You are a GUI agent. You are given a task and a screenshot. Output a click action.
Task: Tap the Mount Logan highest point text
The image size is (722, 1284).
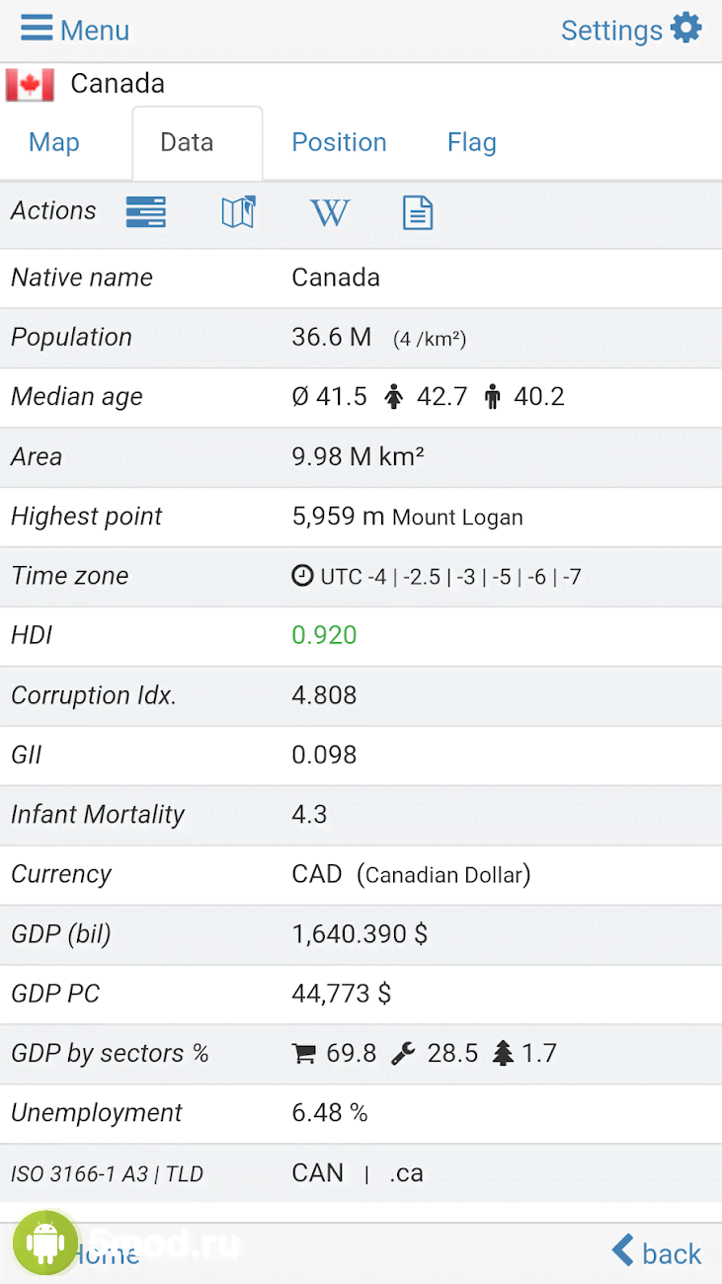point(457,517)
